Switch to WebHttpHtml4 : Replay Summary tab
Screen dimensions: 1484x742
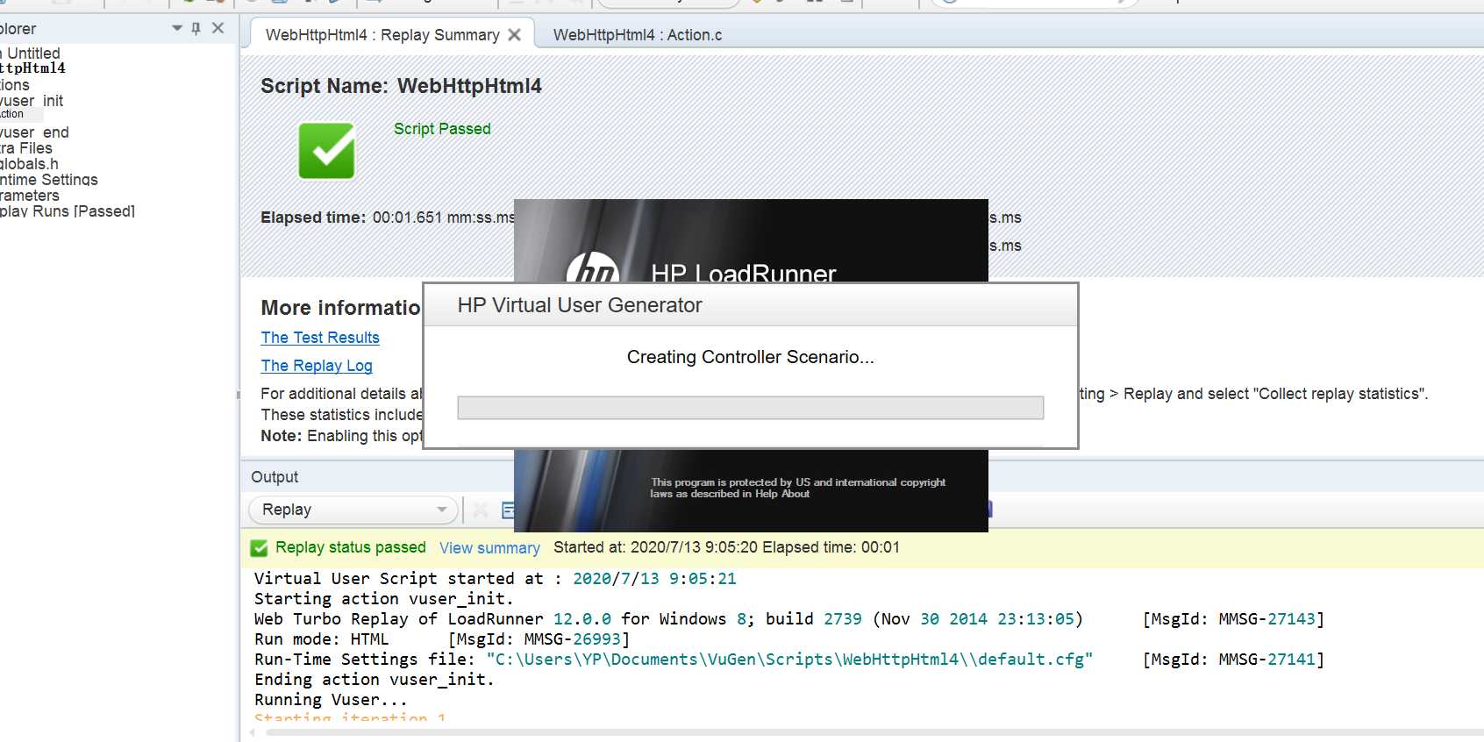coord(382,35)
